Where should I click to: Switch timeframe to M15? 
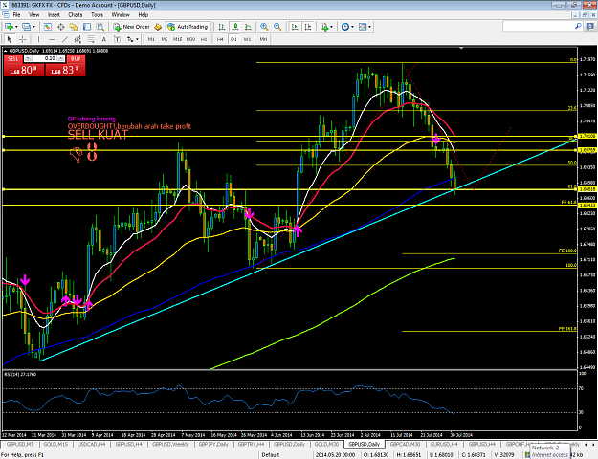point(177,39)
